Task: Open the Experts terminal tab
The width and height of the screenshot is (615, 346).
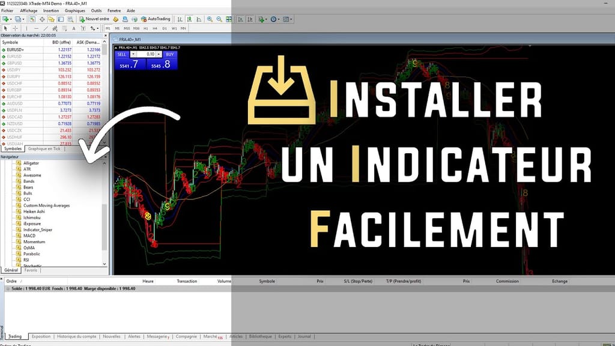Action: coord(285,336)
